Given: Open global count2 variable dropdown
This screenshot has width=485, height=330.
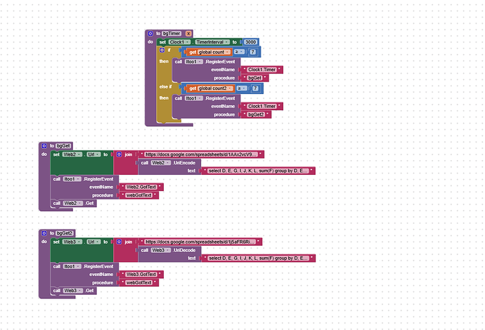Looking at the screenshot, I should coord(215,88).
